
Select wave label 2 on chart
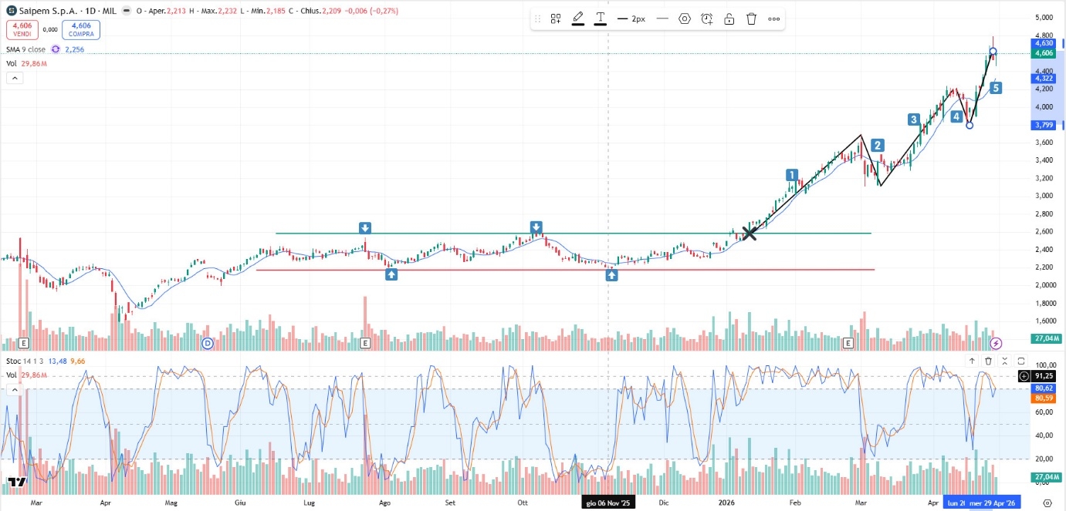point(878,146)
